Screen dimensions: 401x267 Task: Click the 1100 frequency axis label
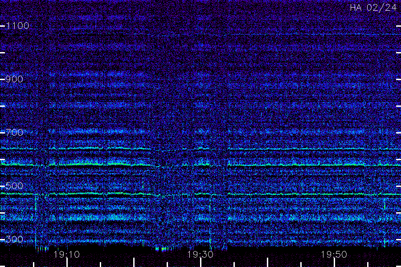tap(17, 26)
